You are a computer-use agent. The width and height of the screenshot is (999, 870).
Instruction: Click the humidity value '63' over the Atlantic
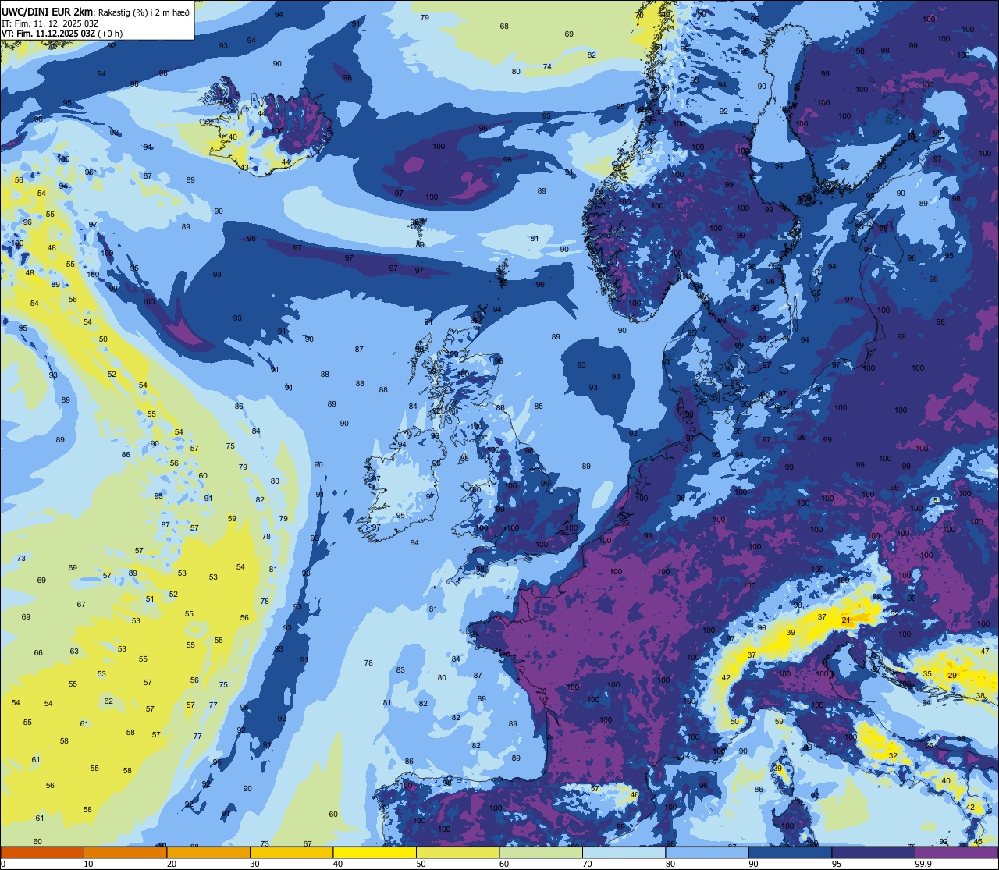click(x=74, y=652)
